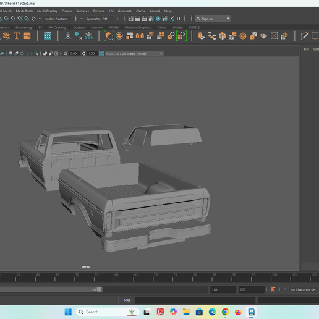Click the helix sweep mesh shelf icon
The height and width of the screenshot is (319, 319).
coord(6,36)
